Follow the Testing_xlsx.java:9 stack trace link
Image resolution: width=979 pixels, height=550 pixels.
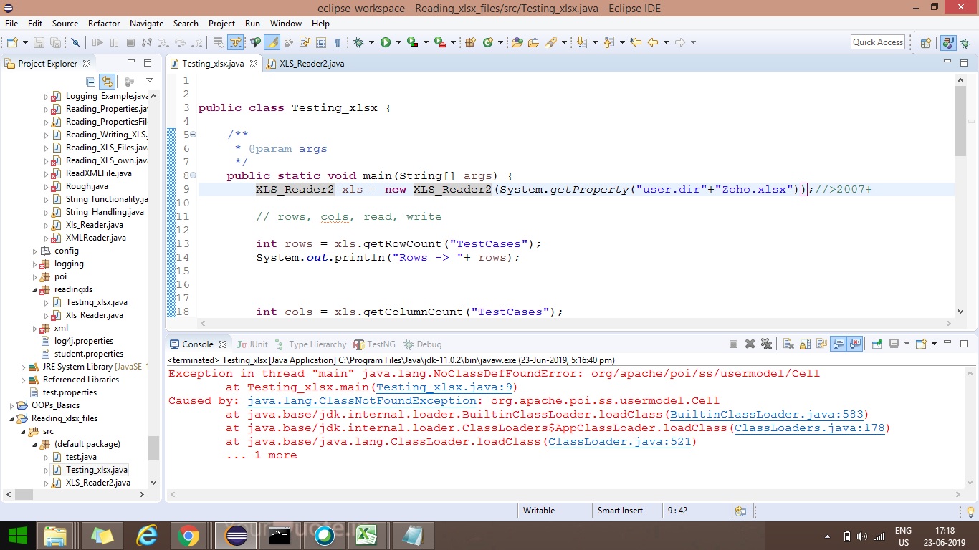point(444,387)
